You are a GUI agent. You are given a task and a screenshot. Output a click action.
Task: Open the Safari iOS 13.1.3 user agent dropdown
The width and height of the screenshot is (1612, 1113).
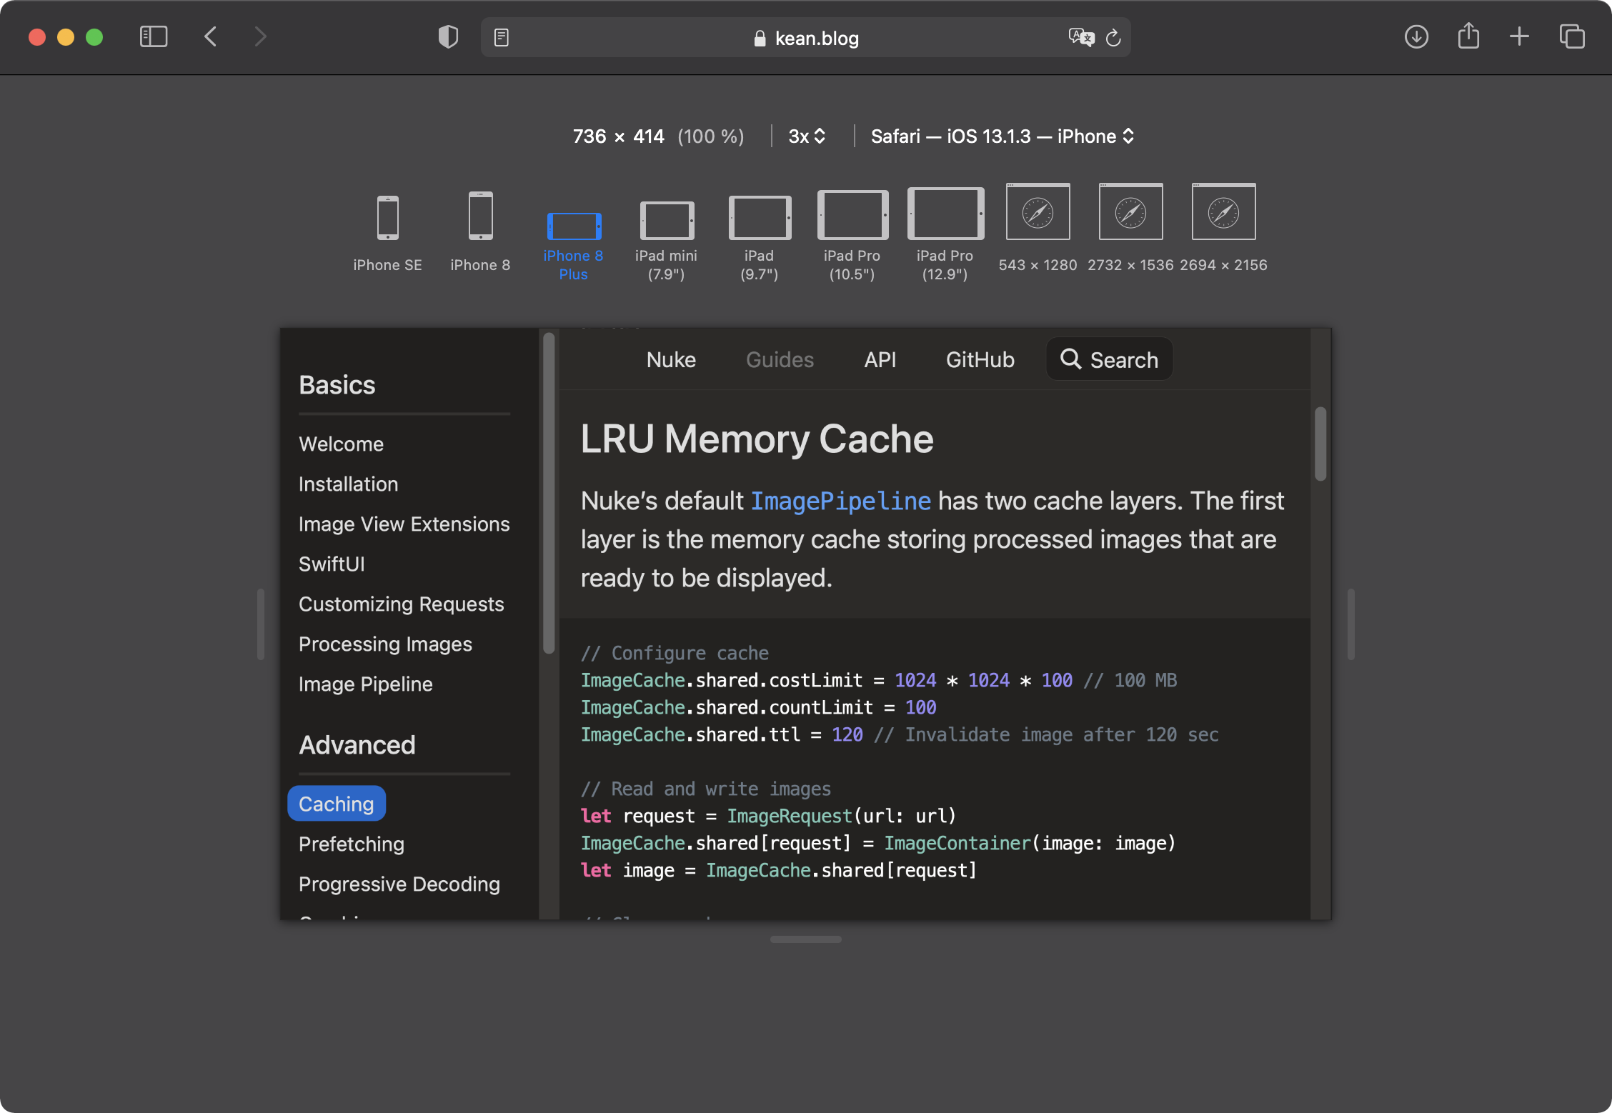tap(1002, 136)
